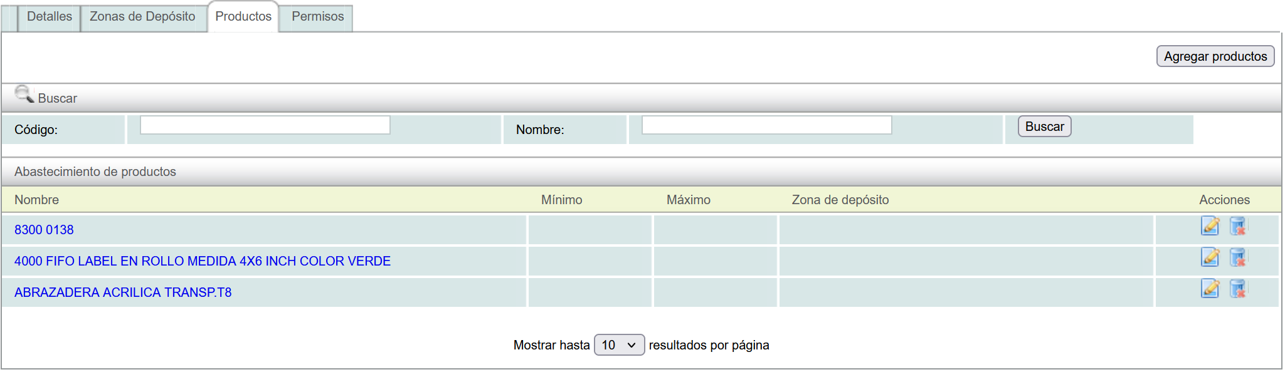Switch to the Detalles tab

tap(49, 17)
